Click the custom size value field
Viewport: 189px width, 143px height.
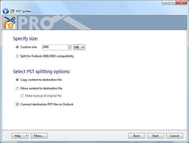pos(55,47)
